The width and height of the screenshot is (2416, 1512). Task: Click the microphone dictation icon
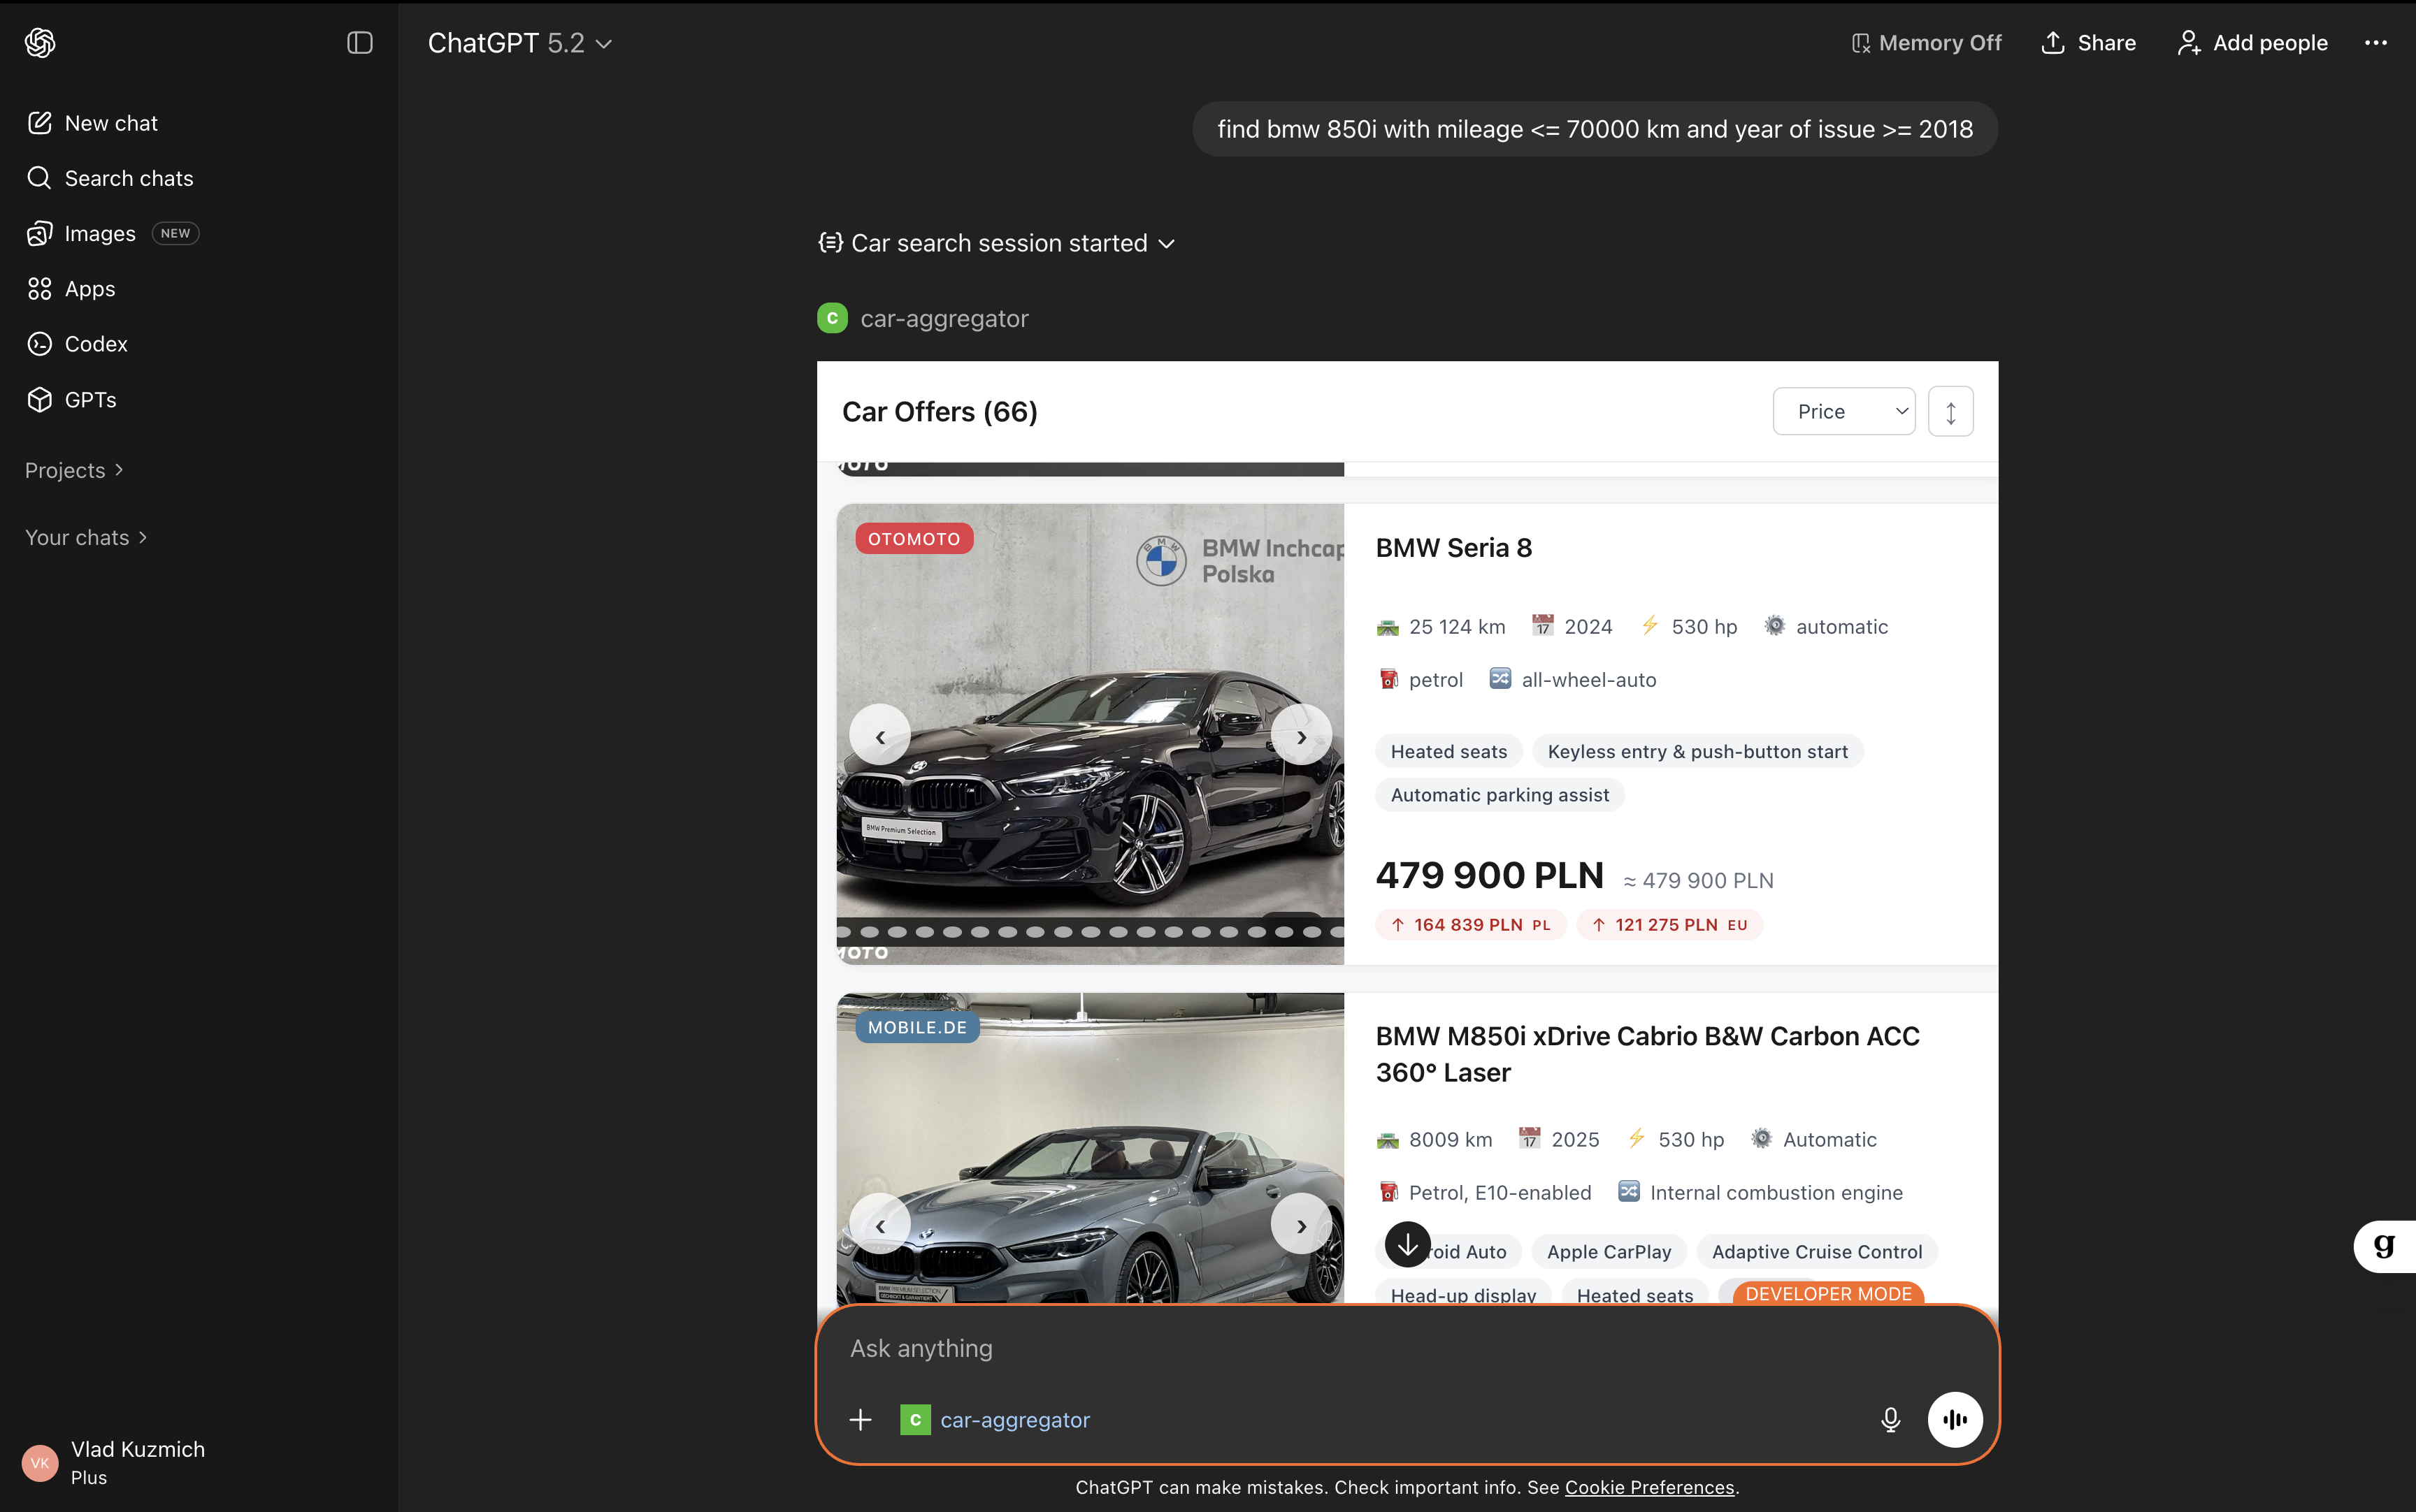pyautogui.click(x=1890, y=1419)
